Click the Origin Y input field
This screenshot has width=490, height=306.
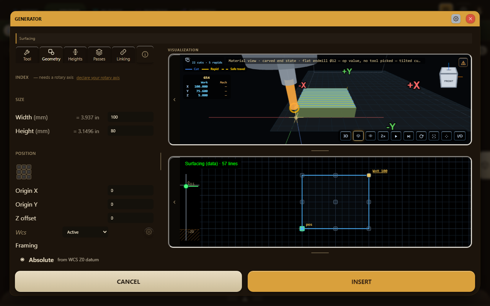(x=131, y=204)
